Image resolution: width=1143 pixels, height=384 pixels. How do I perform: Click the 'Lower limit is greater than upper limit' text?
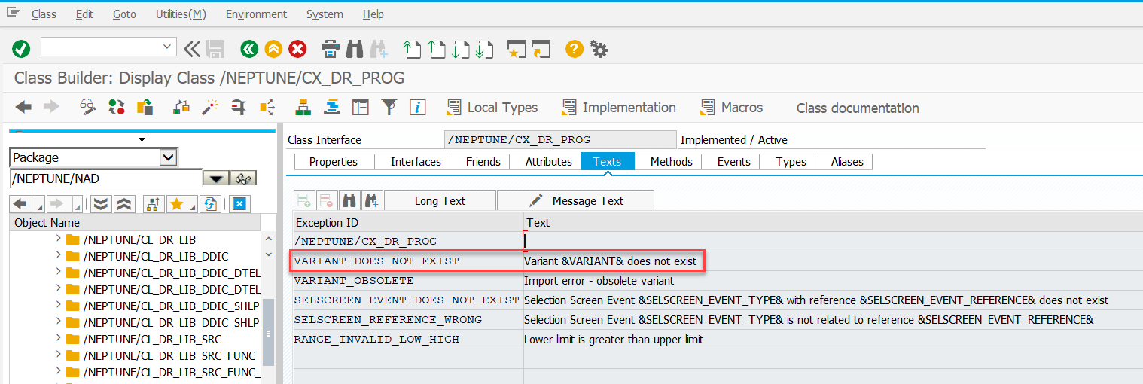pos(614,340)
